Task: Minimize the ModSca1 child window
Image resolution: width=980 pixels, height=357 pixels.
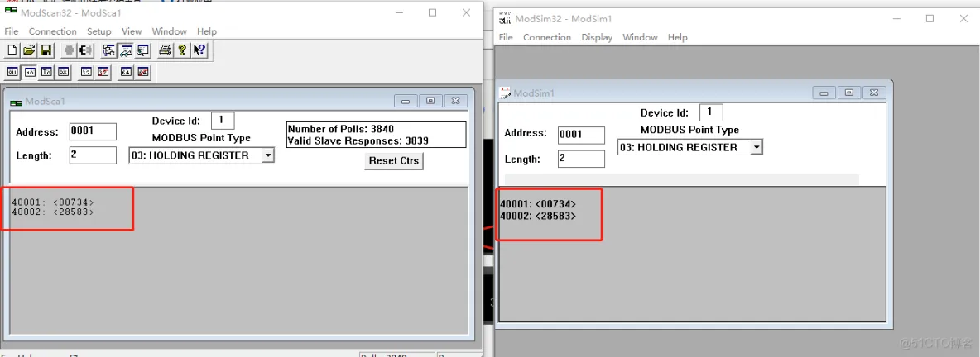Action: [406, 101]
